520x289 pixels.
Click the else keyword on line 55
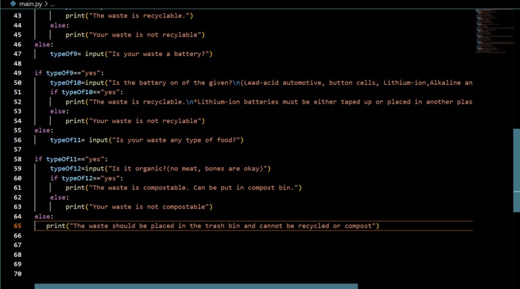[44, 131]
